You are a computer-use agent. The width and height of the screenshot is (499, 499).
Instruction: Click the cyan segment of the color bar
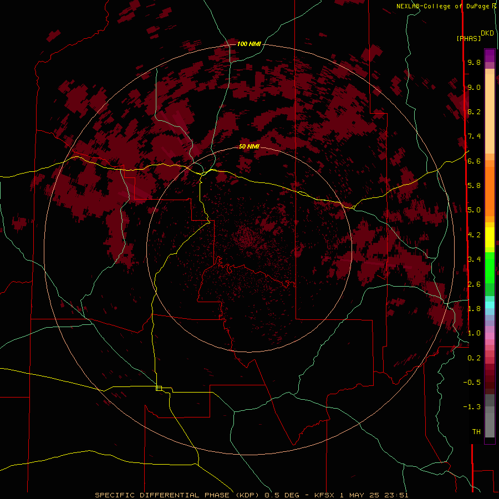[490, 304]
